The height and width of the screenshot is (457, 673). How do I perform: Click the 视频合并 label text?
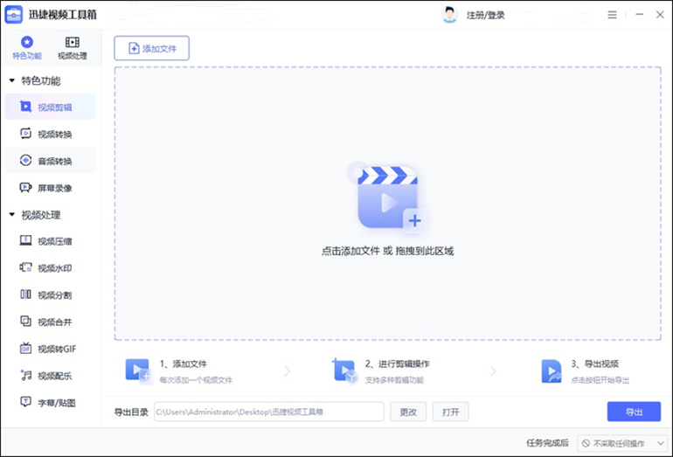pos(55,322)
